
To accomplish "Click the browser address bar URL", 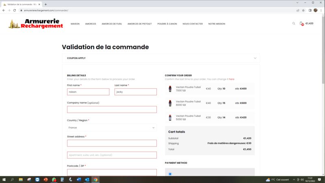I will [46, 11].
